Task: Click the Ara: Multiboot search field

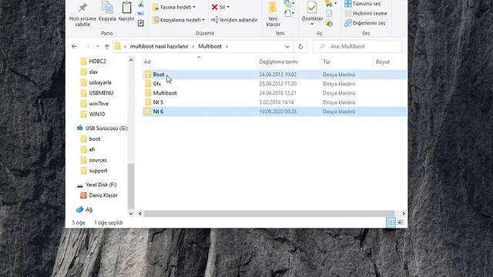Action: [x=357, y=46]
